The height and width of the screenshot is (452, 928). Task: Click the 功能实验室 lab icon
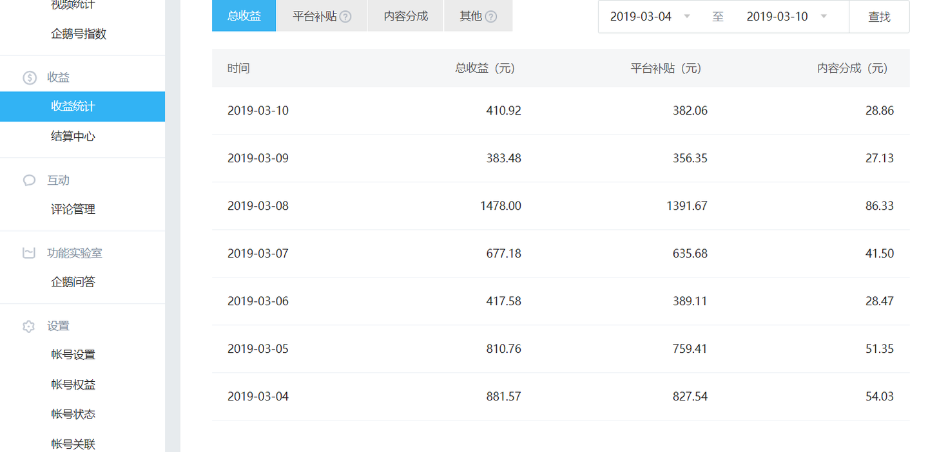[x=29, y=253]
